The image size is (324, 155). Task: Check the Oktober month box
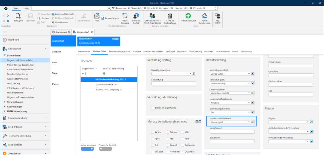point(153,152)
